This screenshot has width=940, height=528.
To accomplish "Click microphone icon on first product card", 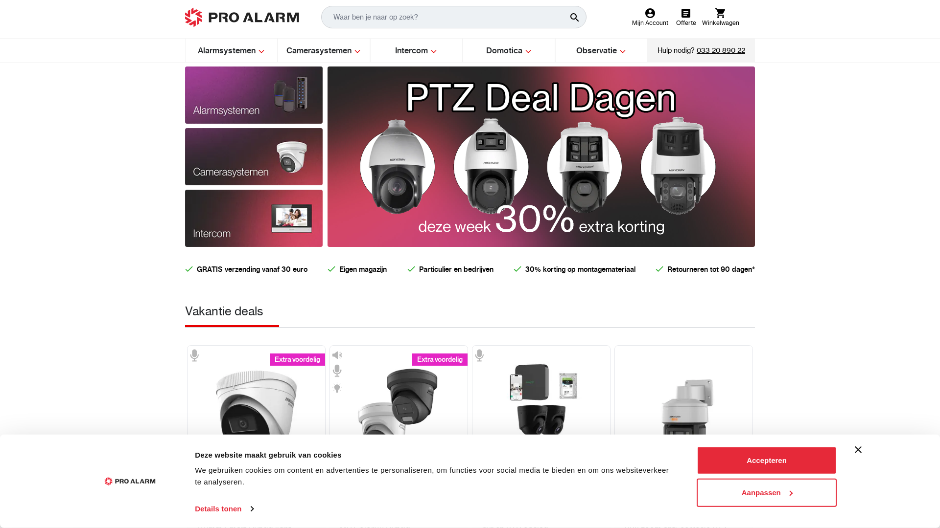I will [x=194, y=355].
